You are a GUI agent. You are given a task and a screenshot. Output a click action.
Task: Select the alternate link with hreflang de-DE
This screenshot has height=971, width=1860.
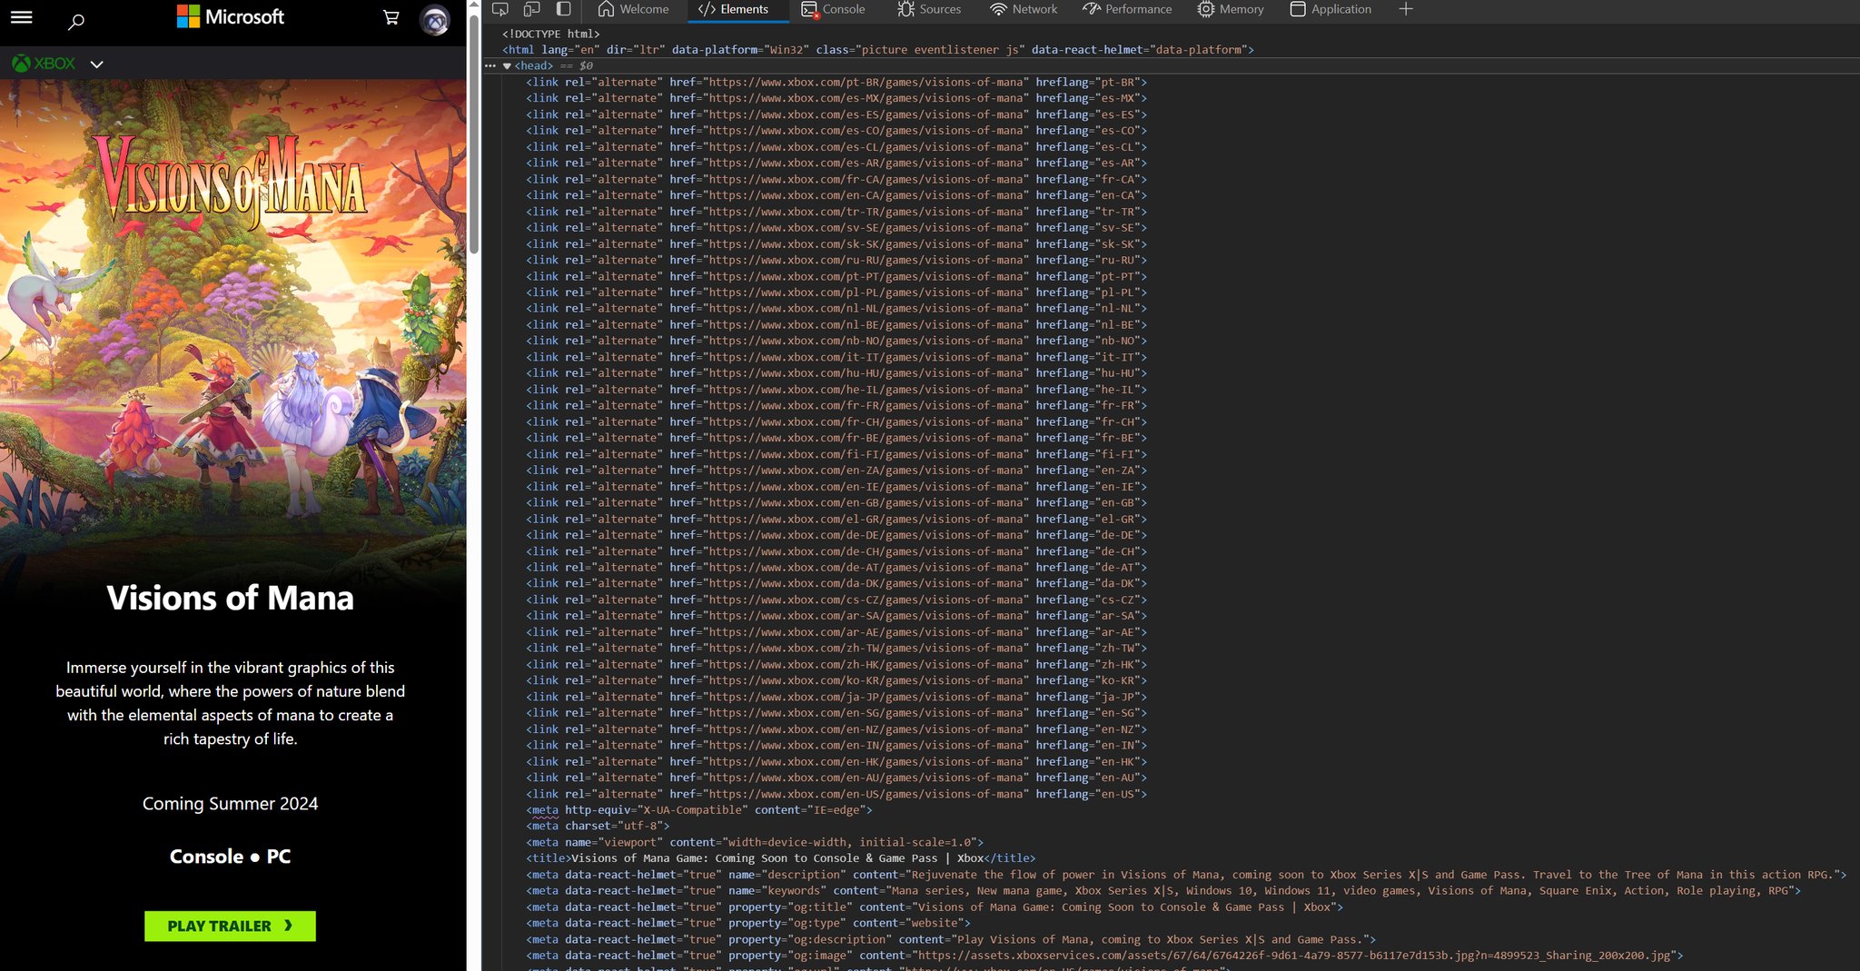[836, 535]
